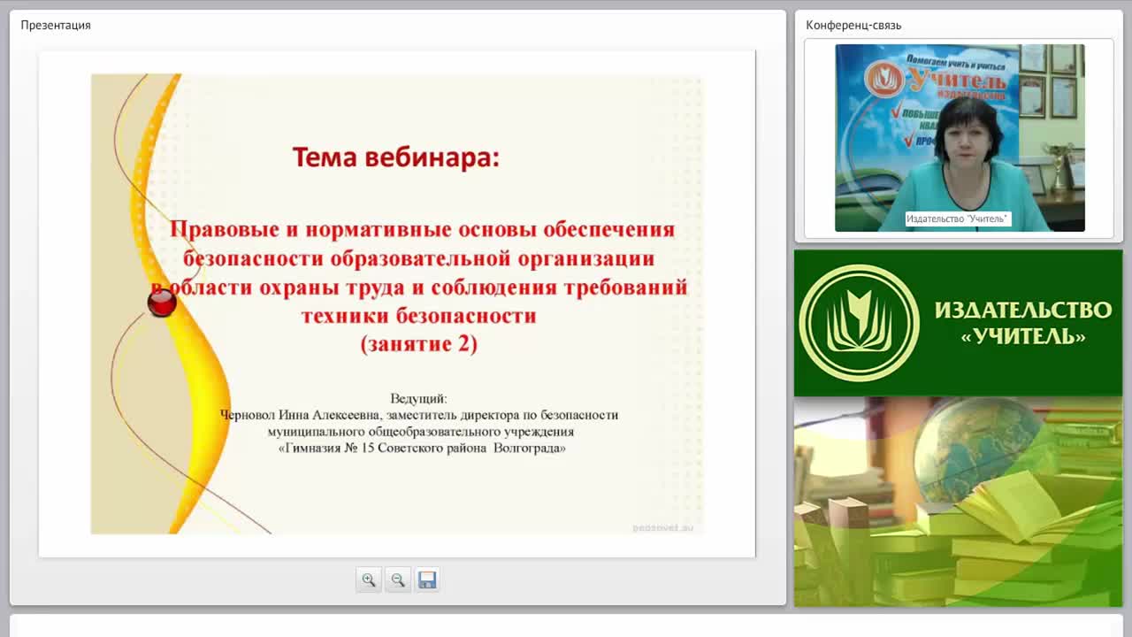Click the '(занятие 2)' text on slide
The image size is (1132, 637).
pos(419,344)
